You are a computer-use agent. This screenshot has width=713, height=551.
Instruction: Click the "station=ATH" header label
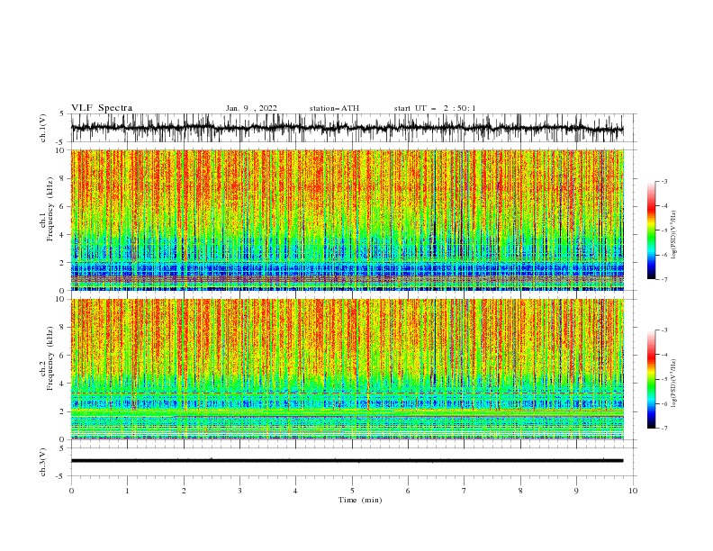[x=334, y=108]
